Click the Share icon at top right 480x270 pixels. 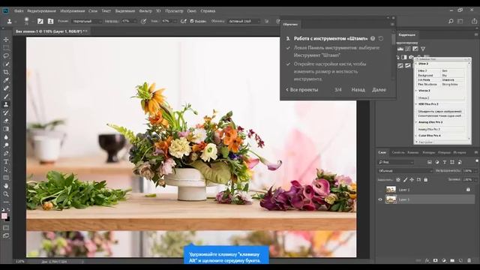[474, 21]
